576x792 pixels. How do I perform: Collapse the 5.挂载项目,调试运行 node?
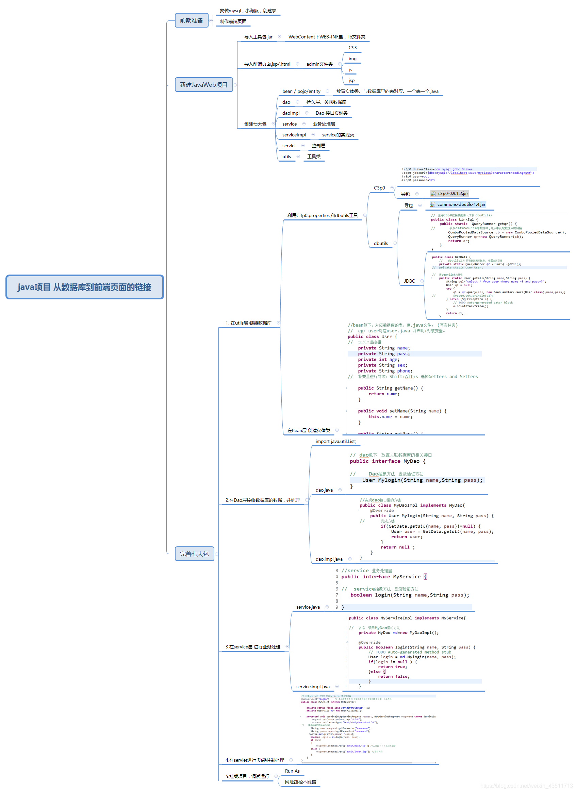(276, 776)
